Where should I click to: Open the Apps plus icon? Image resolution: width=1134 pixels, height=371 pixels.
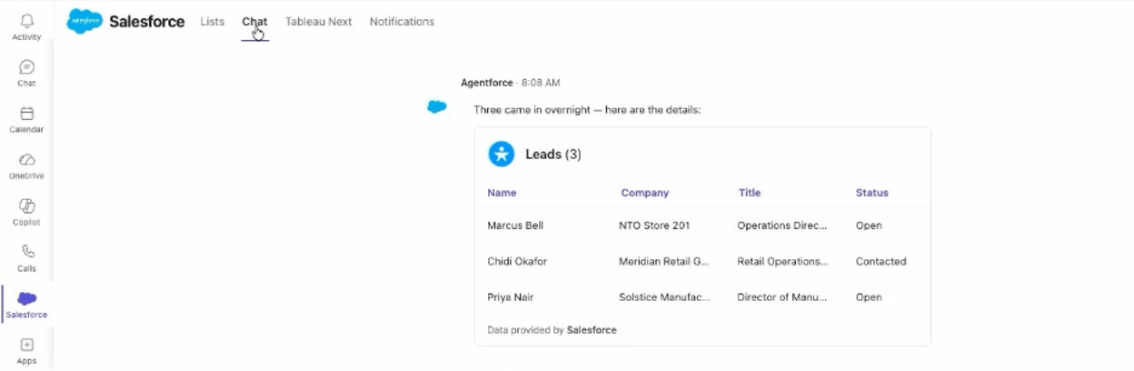click(26, 351)
